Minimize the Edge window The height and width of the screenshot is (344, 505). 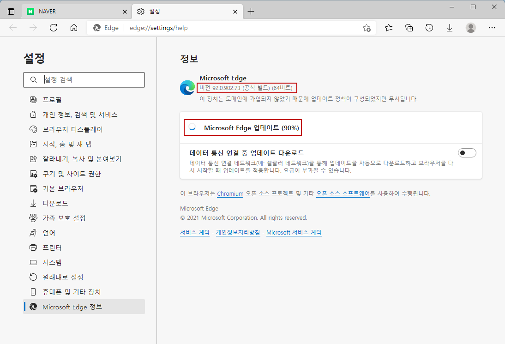[452, 7]
